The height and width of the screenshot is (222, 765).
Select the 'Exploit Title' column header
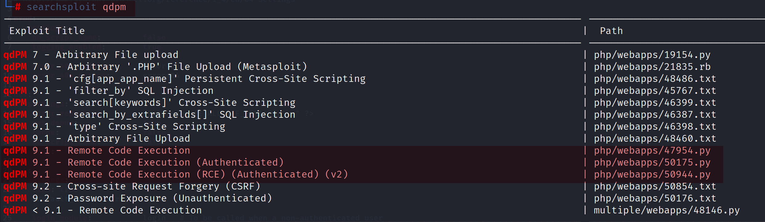click(47, 31)
